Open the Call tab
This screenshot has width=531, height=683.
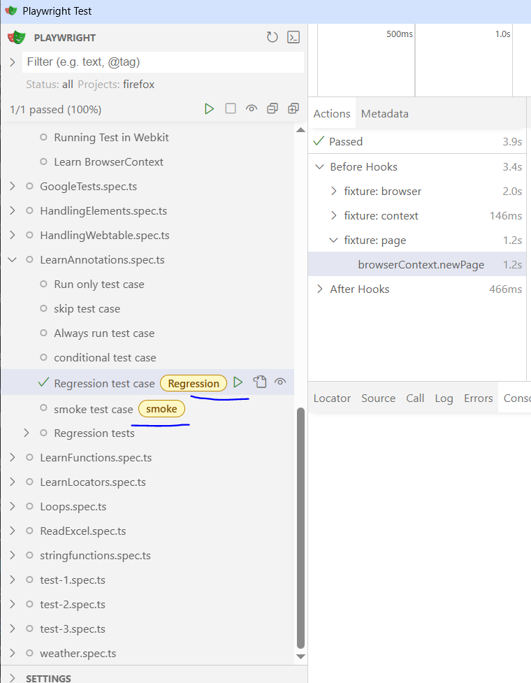click(415, 398)
